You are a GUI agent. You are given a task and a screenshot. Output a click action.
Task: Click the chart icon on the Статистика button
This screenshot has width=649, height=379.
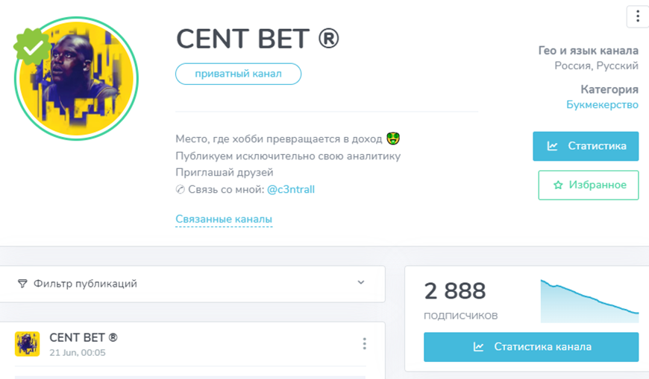pyautogui.click(x=552, y=146)
